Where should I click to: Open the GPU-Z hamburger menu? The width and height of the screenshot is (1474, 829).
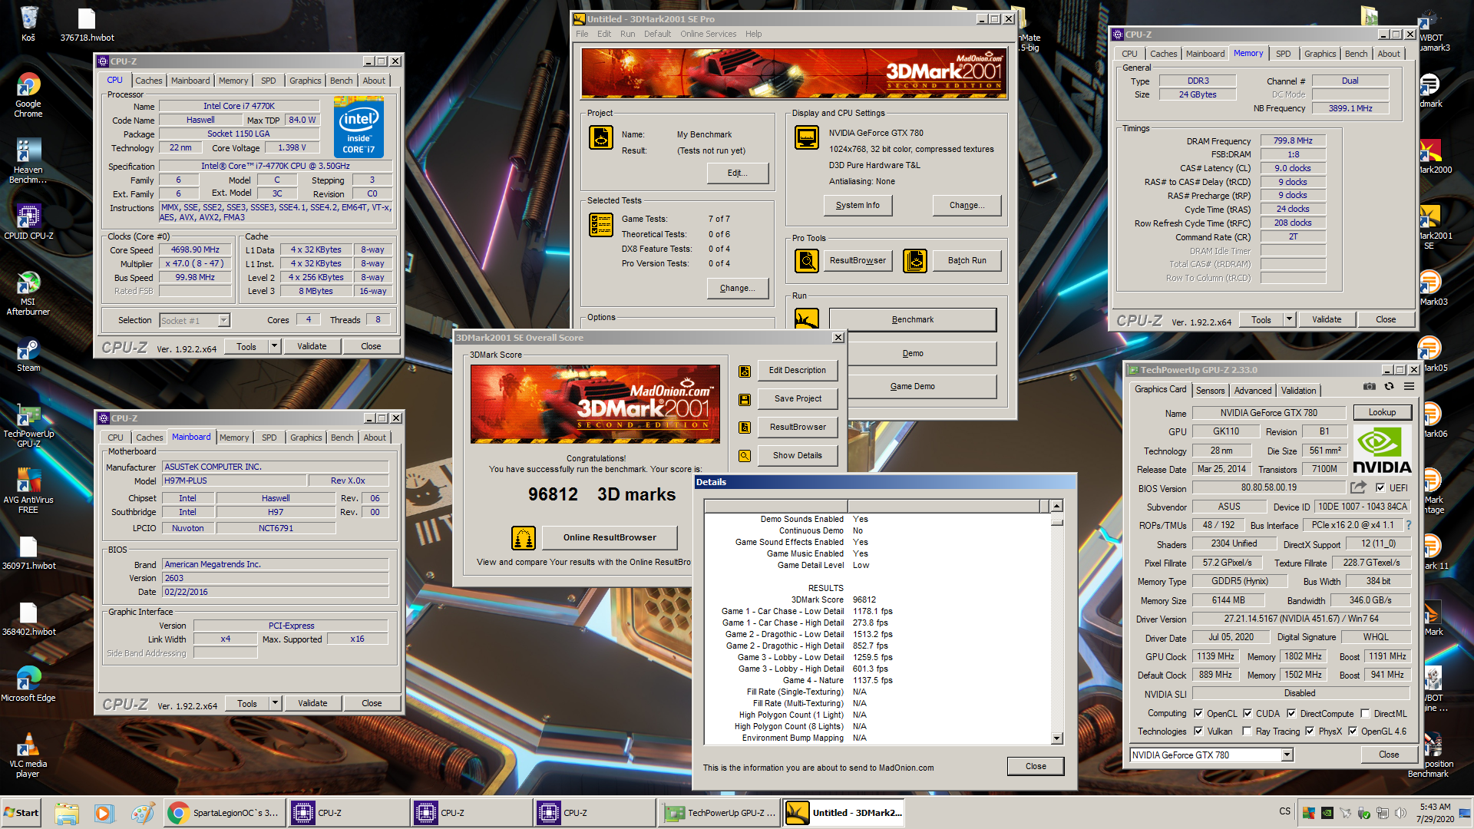click(x=1409, y=386)
